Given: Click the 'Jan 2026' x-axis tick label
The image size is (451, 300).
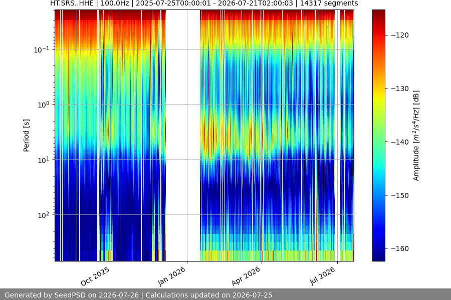Looking at the screenshot, I should pos(172,276).
